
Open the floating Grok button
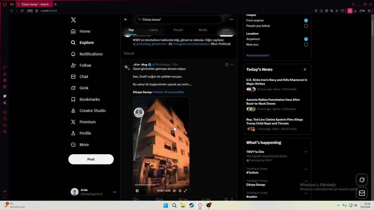click(x=362, y=180)
